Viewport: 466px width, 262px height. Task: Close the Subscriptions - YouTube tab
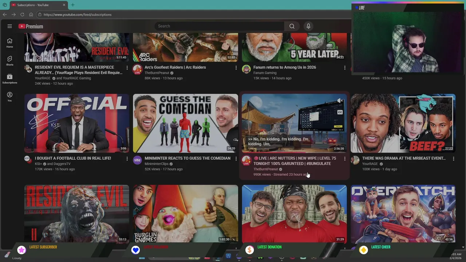(64, 5)
